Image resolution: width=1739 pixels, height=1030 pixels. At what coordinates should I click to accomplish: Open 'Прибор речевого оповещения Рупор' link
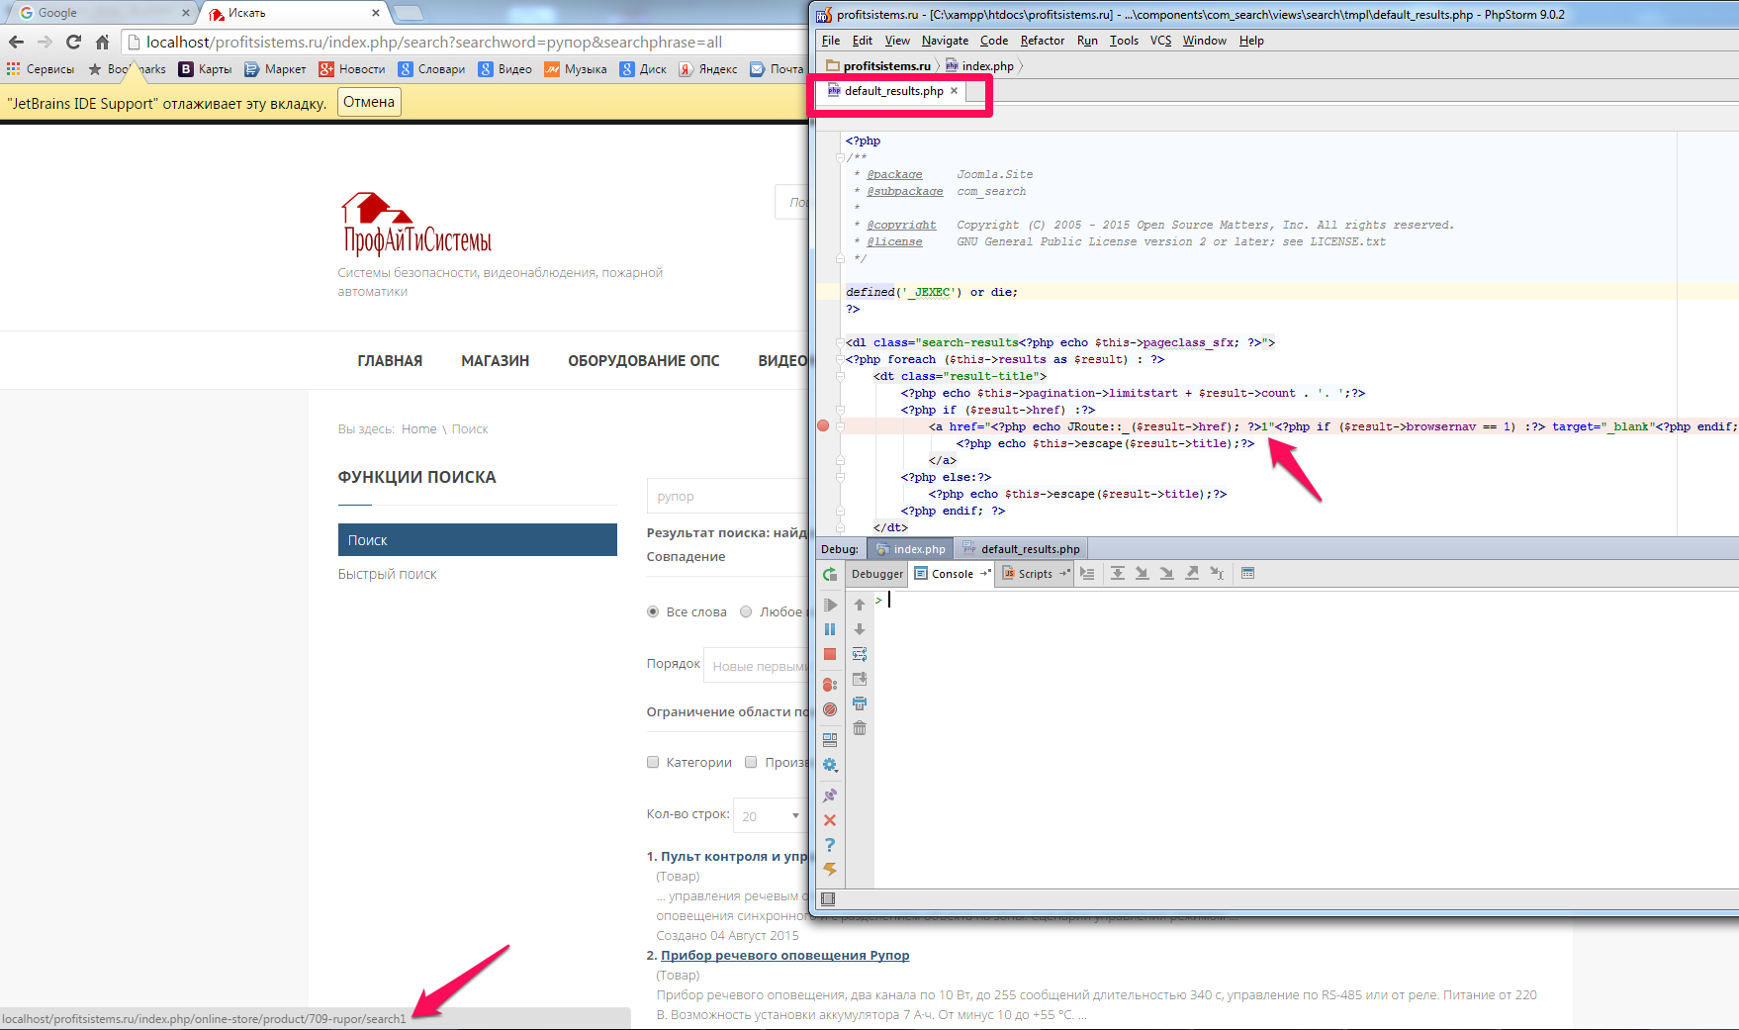pos(784,955)
